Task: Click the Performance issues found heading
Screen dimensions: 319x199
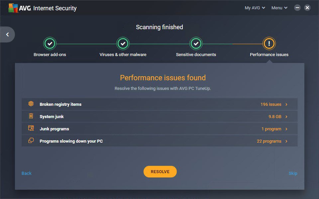Action: [x=163, y=78]
